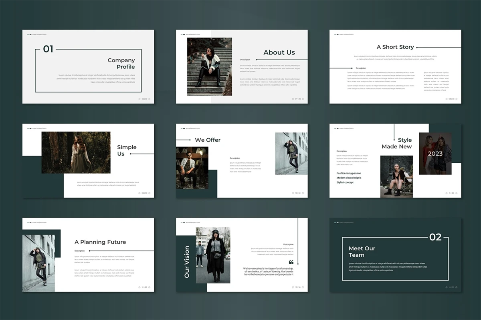
Task: Select the Fashion is my passion text
Action: pos(348,173)
